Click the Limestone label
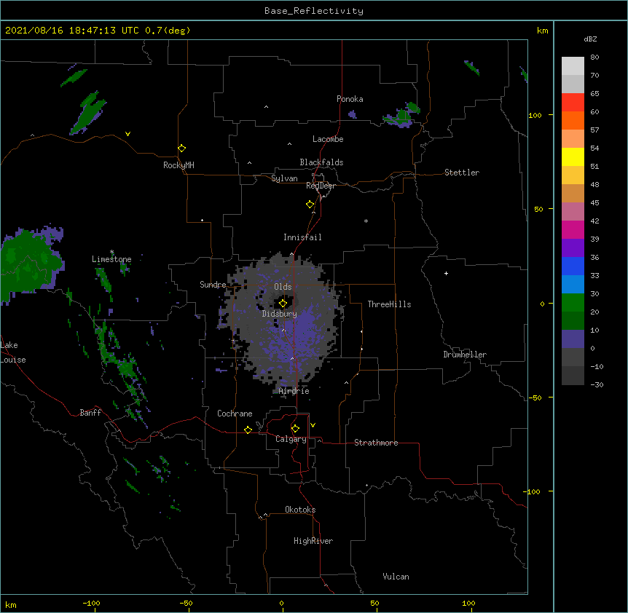628x613 pixels. (x=111, y=259)
